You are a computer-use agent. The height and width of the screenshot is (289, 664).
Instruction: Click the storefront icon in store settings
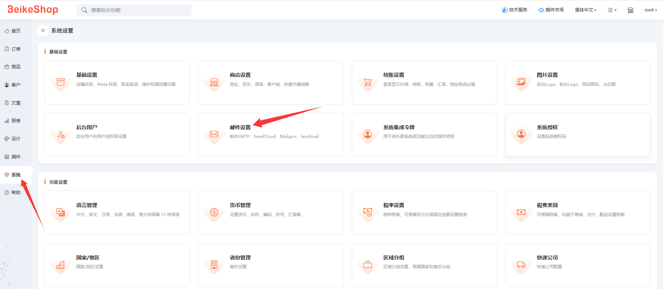pos(214,82)
